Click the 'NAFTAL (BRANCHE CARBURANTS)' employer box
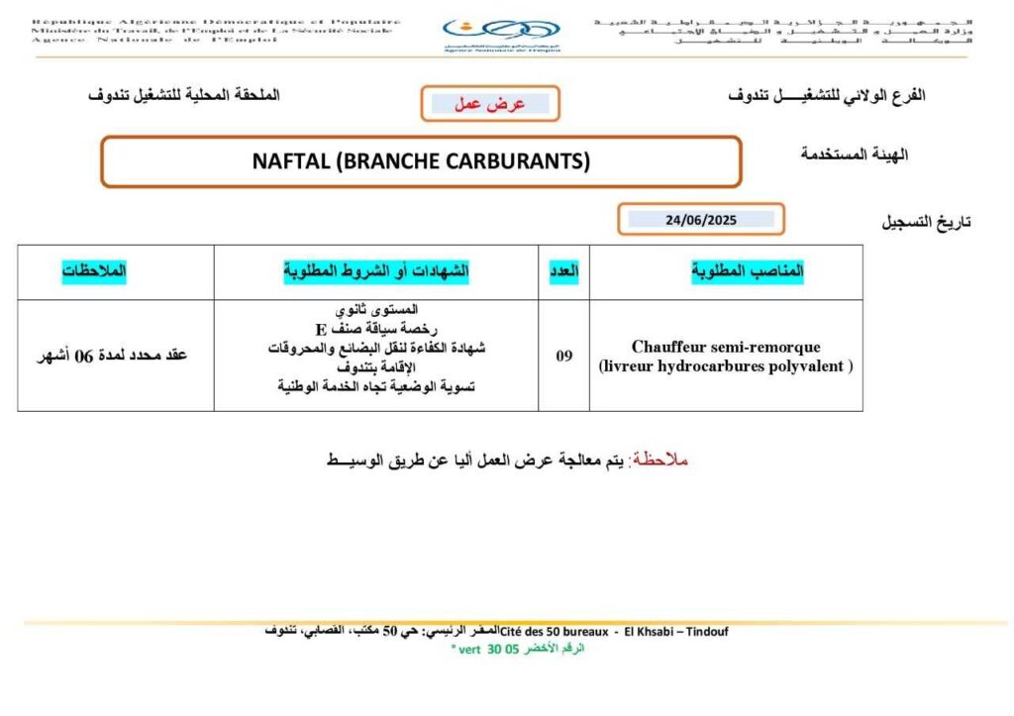This screenshot has width=1014, height=716. [x=421, y=161]
